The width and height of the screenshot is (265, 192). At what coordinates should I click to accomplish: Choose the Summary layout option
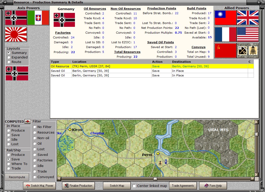(x=17, y=53)
